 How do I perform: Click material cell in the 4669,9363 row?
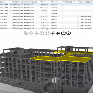tap(26, 5)
